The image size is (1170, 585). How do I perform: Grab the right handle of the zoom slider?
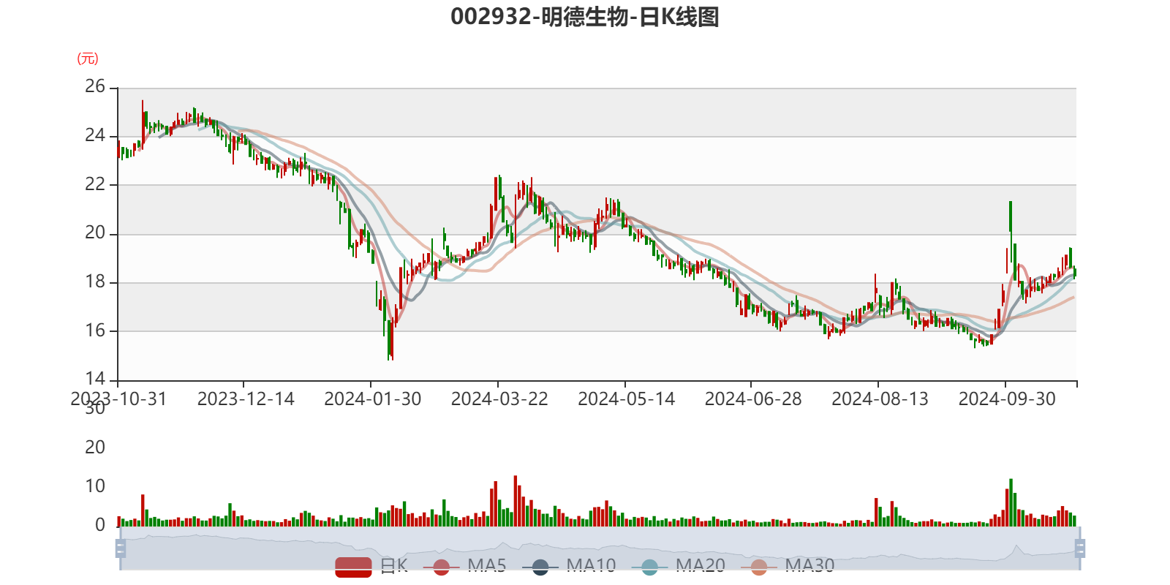pyautogui.click(x=1080, y=548)
